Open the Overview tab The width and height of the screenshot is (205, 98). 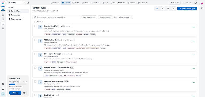click(x=55, y=3)
